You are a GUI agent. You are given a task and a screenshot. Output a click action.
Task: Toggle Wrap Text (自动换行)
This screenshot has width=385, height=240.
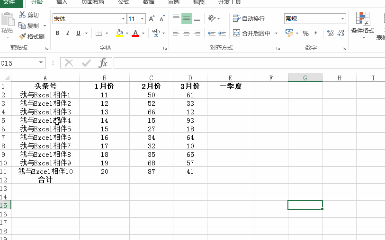pos(249,18)
